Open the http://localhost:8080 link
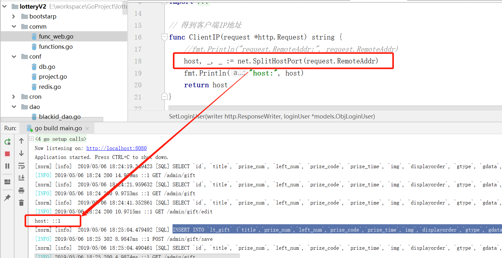This screenshot has height=258, width=502. 116,148
